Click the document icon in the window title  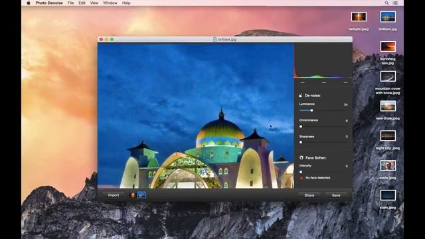215,40
